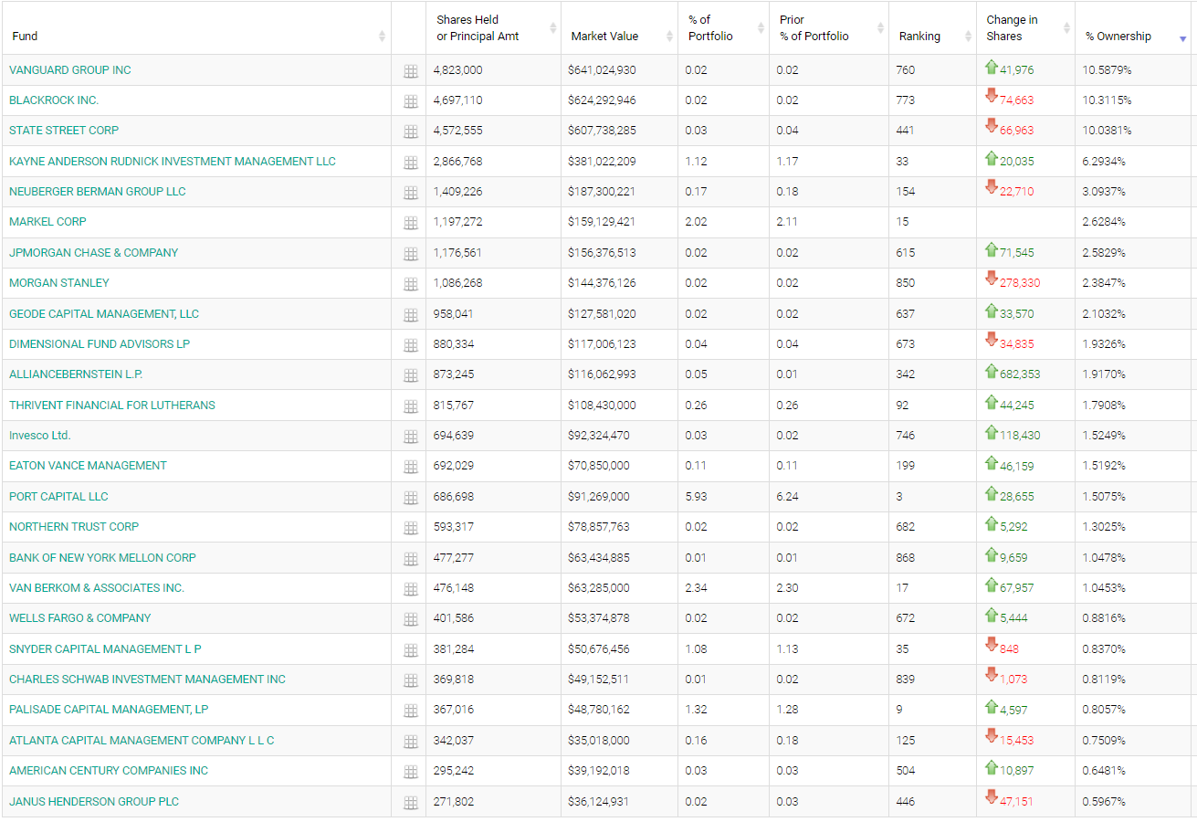Viewport: 1197px width, 822px height.
Task: Open the grid icon for Wells Fargo & Company
Action: 411,619
